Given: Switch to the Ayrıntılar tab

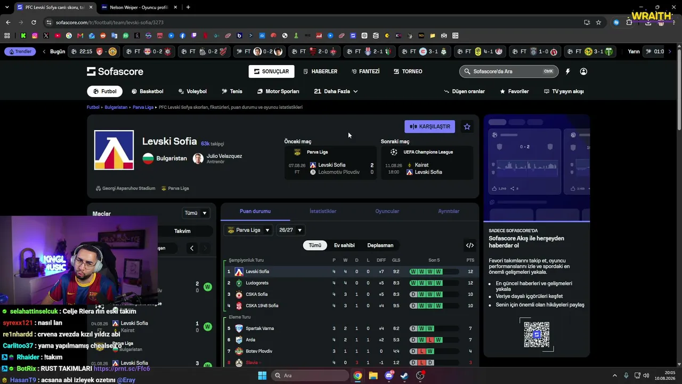Looking at the screenshot, I should click(x=449, y=211).
